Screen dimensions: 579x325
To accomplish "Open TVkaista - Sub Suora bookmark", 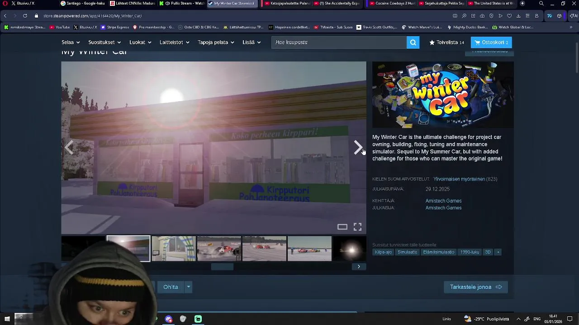I will [x=332, y=27].
